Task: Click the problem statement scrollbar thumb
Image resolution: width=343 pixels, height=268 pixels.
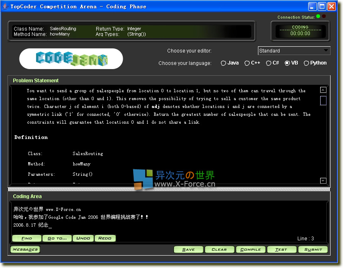Action: [323, 100]
